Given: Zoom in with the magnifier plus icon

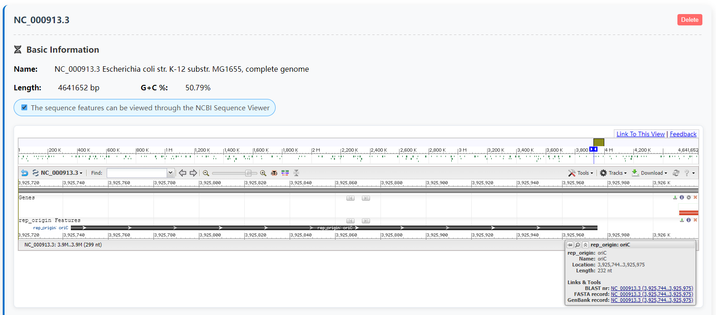Looking at the screenshot, I should click(x=263, y=173).
